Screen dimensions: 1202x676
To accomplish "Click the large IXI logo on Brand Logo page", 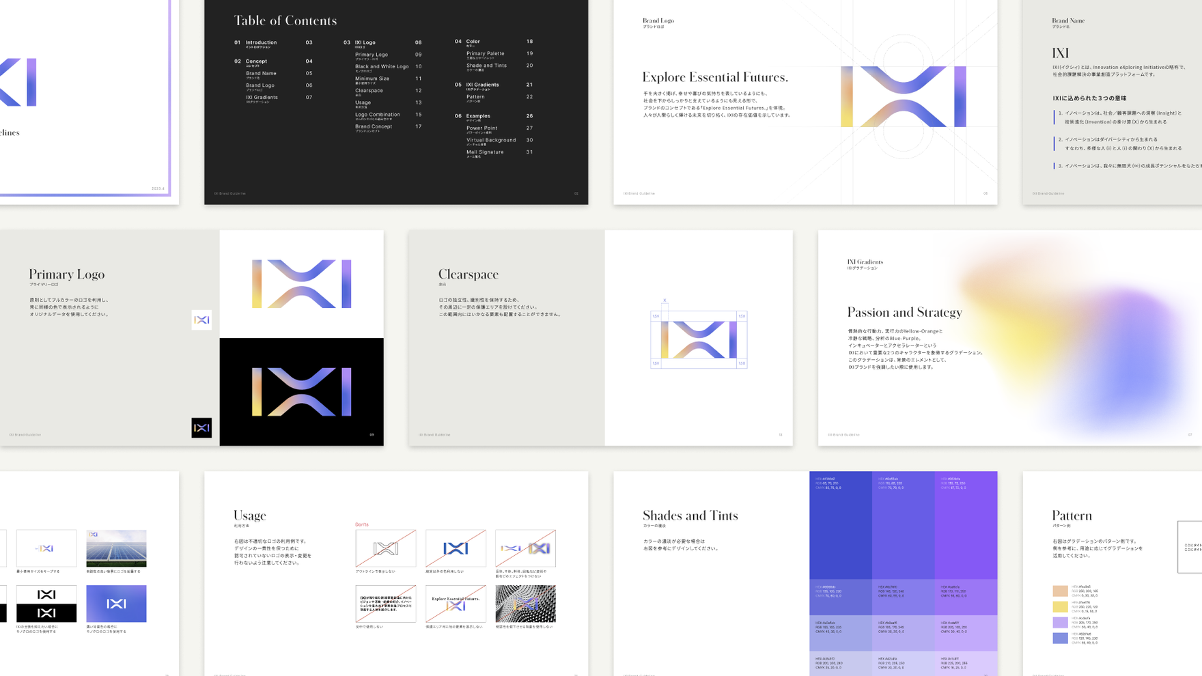I will coord(903,96).
